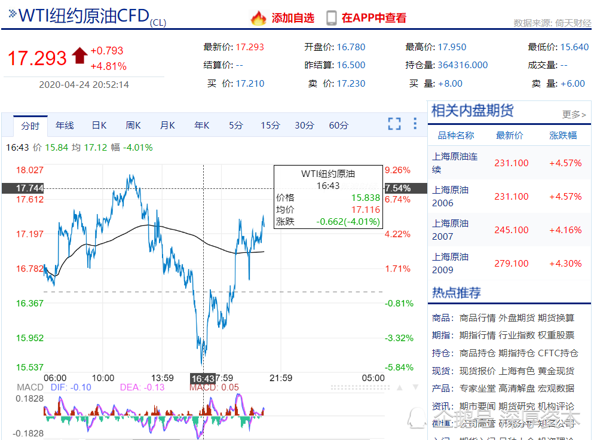The image size is (594, 440).
Task: Click CFTC持仓 link
Action: (x=558, y=353)
